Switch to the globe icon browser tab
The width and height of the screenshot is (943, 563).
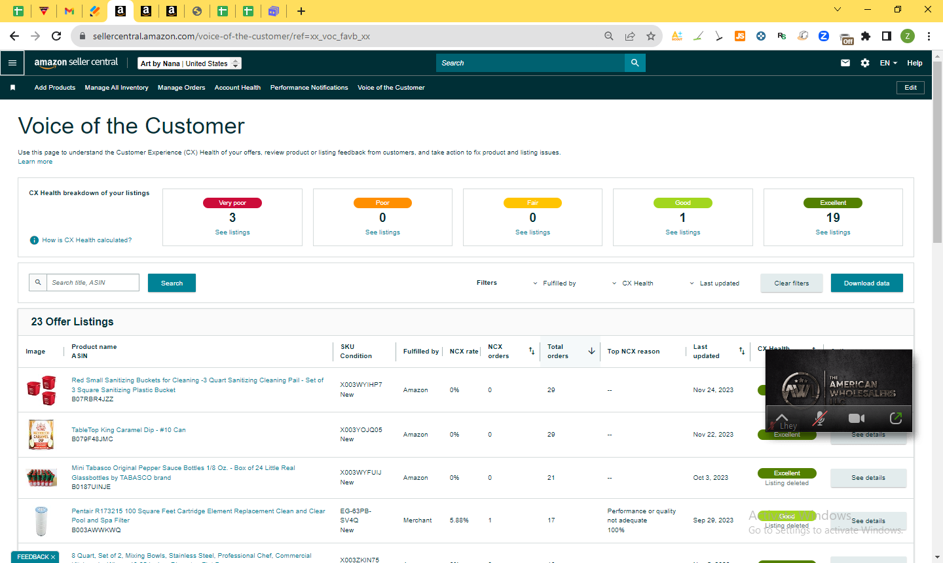197,11
